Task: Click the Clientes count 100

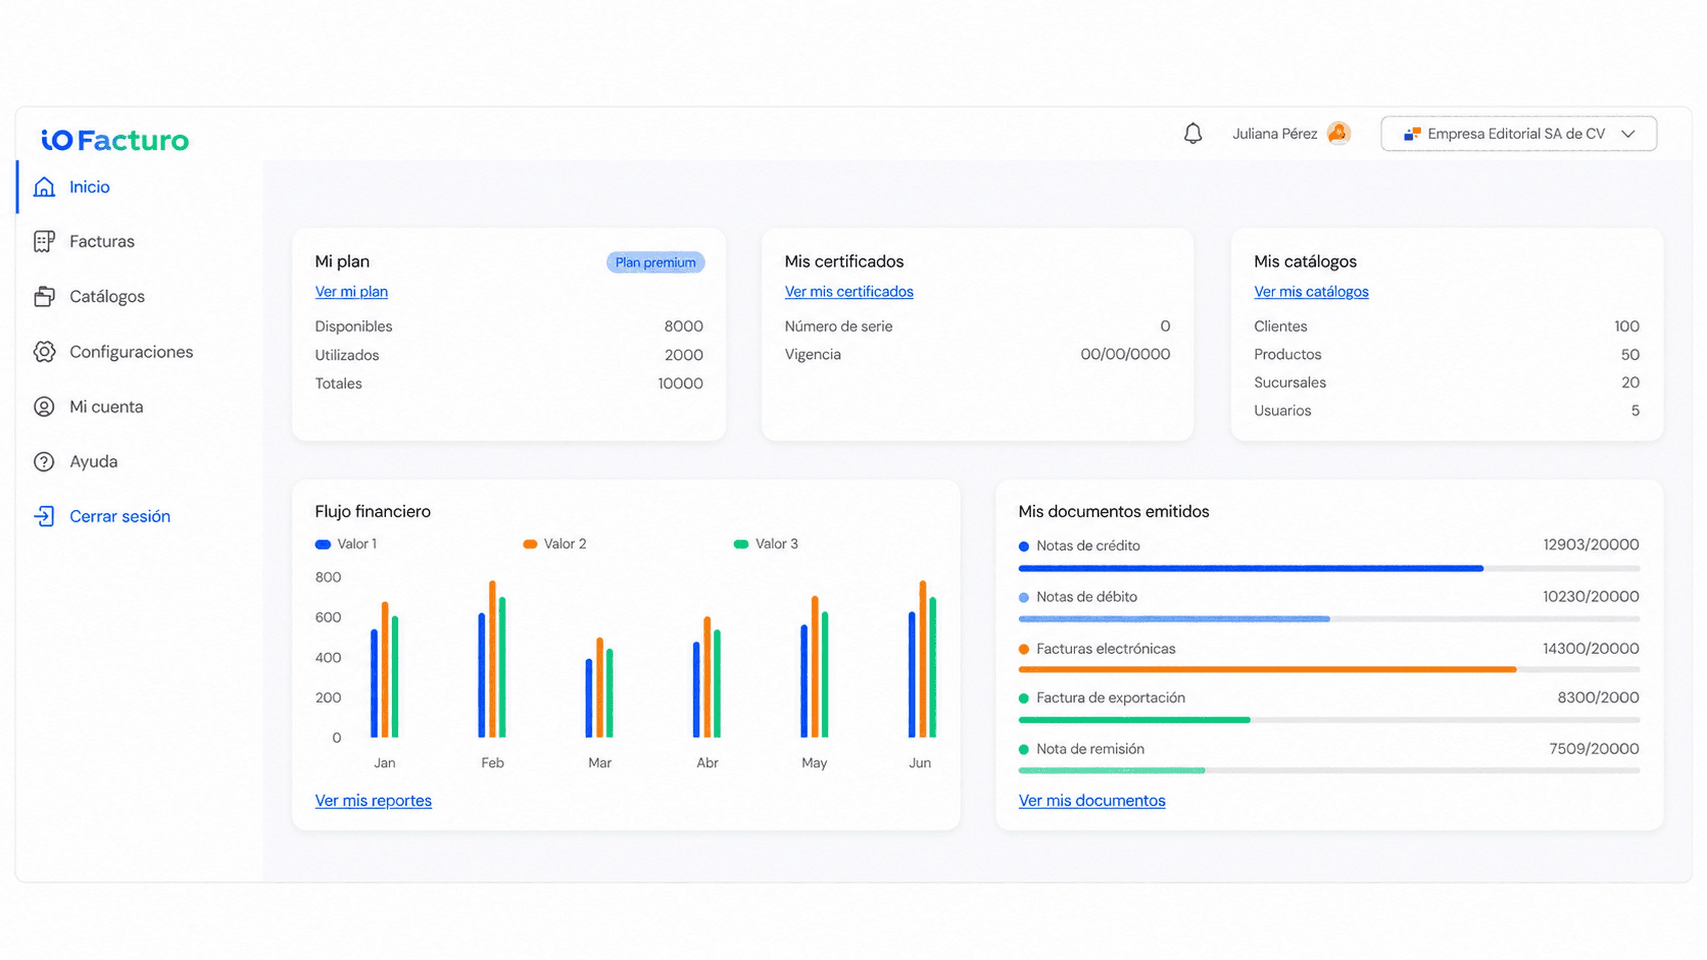Action: pyautogui.click(x=1626, y=326)
